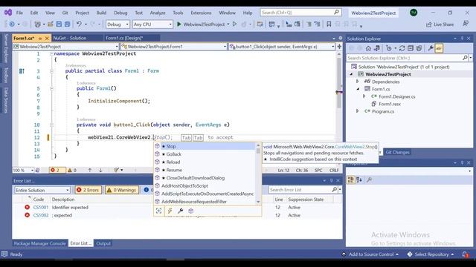Switch to the Form1.cs [Design] tab

coord(124,38)
